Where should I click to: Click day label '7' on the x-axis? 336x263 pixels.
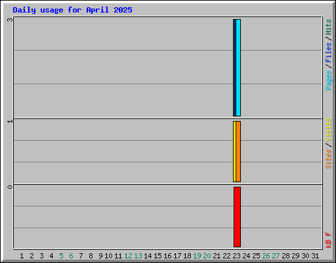81,256
